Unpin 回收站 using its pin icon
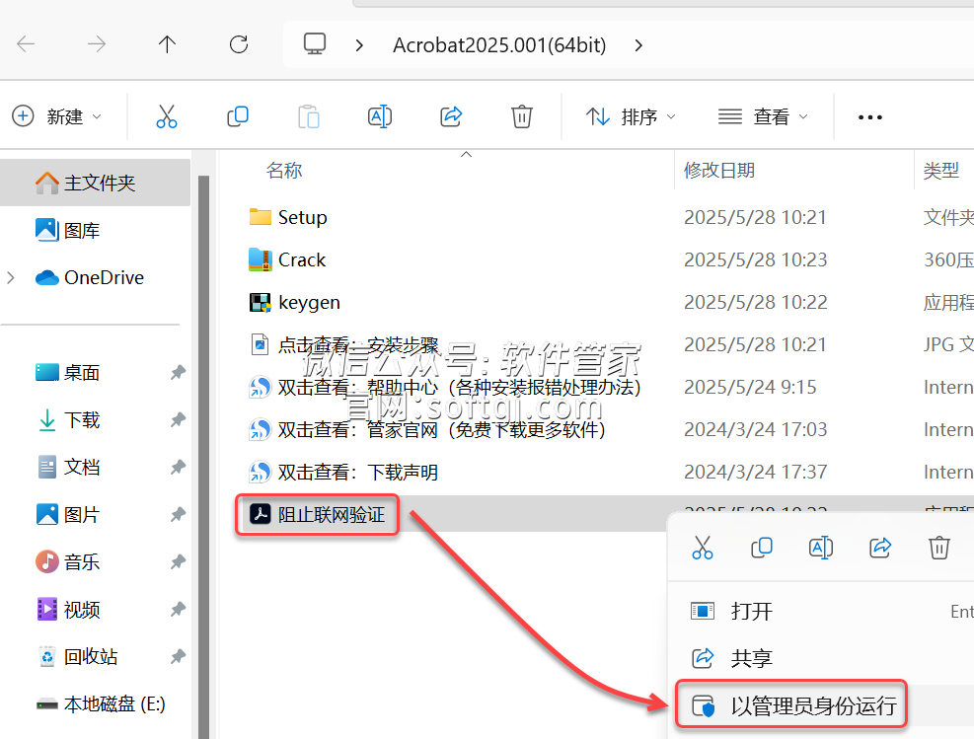Viewport: 974px width, 739px height. [x=178, y=656]
